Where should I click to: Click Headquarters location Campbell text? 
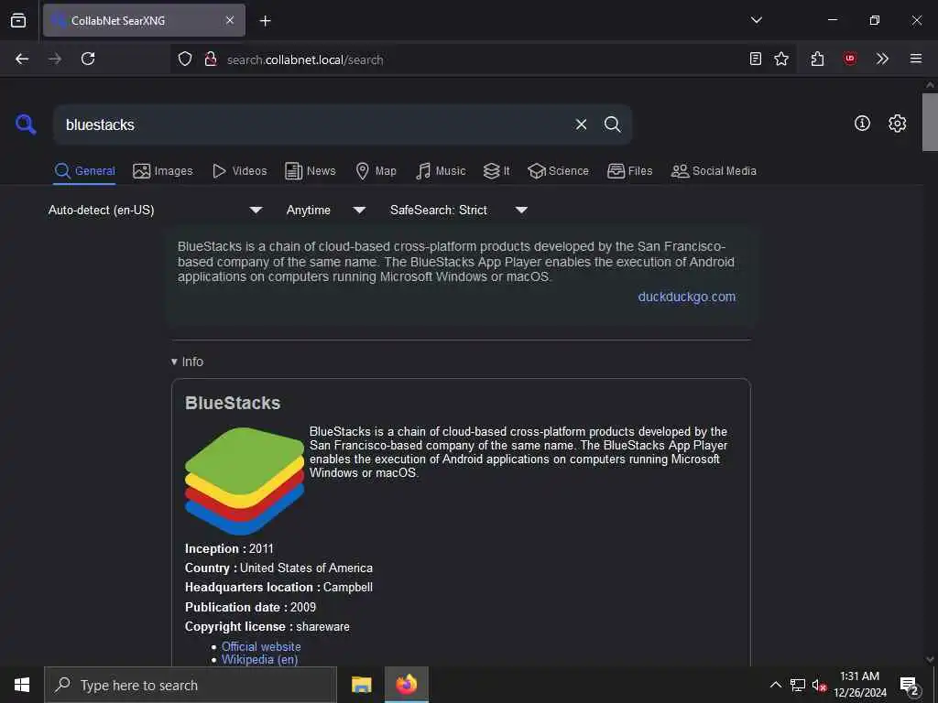tap(278, 587)
